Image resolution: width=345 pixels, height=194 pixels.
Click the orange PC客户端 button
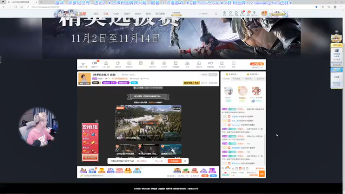[257, 64]
